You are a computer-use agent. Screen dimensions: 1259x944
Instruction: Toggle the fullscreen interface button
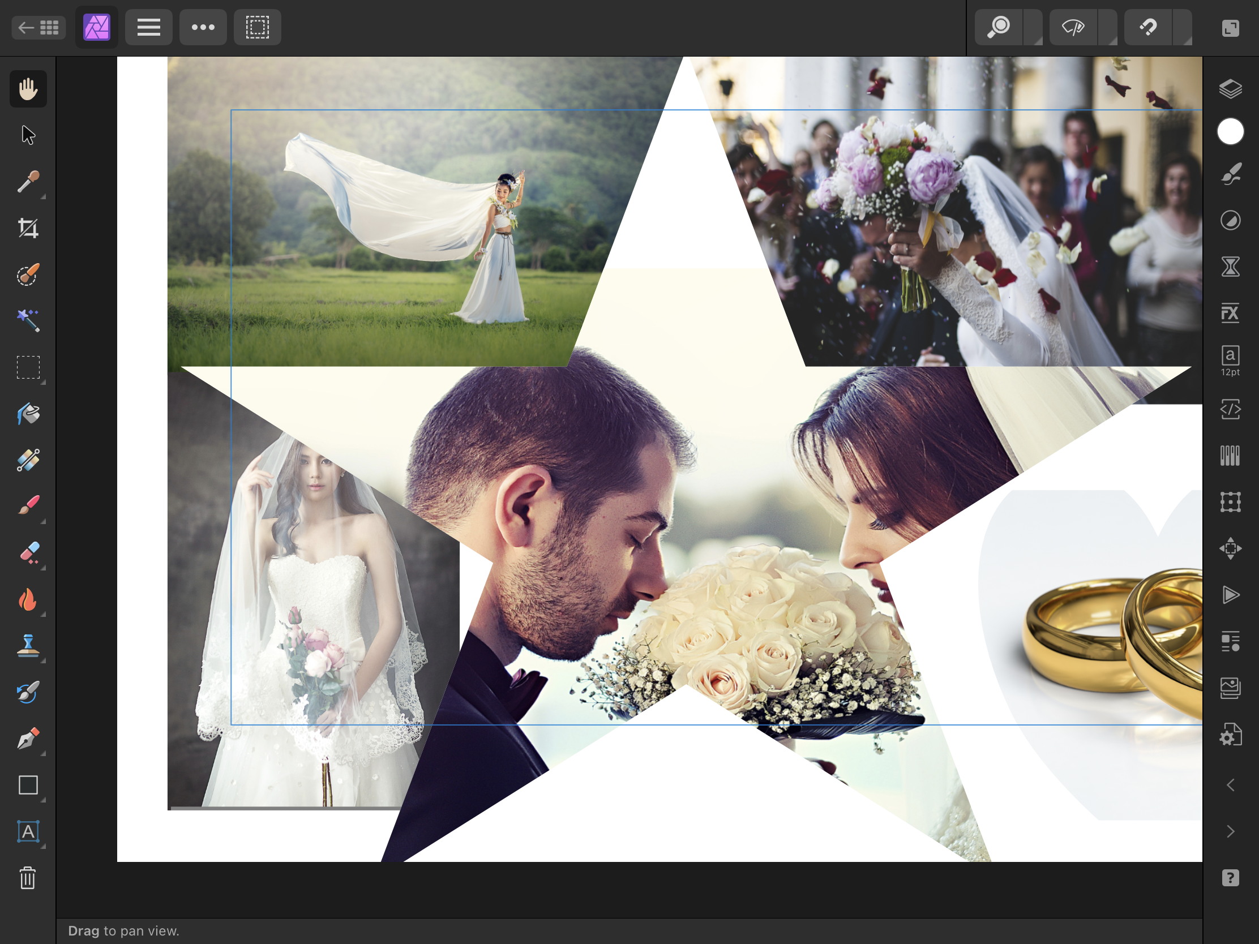point(1230,28)
